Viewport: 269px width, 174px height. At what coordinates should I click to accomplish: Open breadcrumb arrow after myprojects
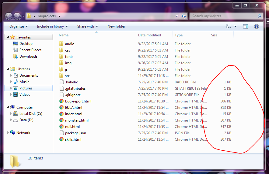[x=59, y=16]
